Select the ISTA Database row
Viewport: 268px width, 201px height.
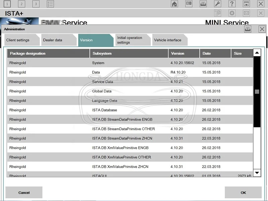pos(130,110)
